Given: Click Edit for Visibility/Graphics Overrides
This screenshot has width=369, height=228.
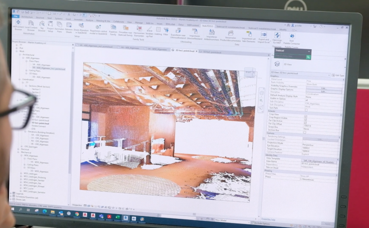Looking at the screenshot, I should [x=323, y=88].
